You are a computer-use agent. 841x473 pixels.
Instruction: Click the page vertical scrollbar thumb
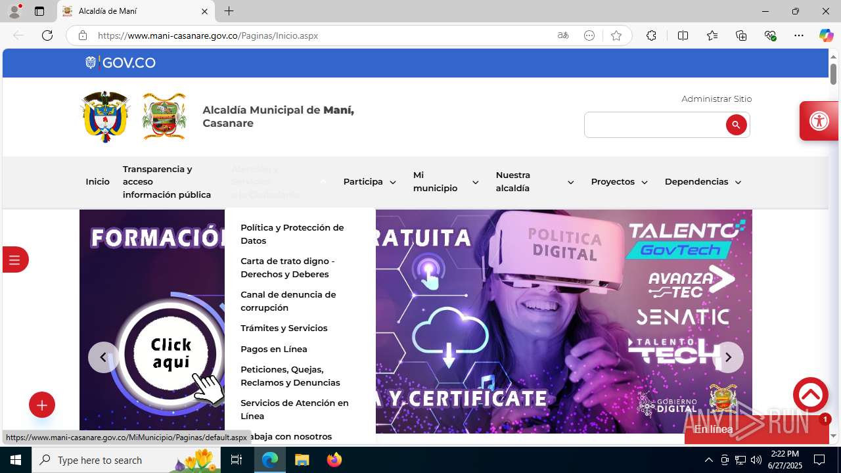pos(834,74)
